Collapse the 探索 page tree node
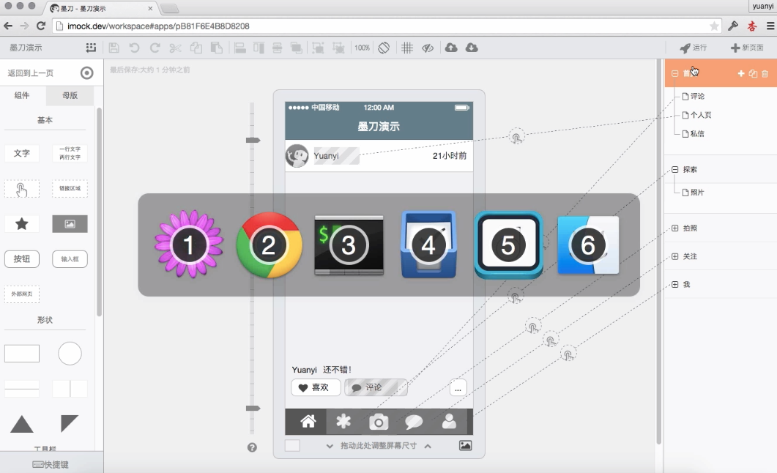This screenshot has width=777, height=473. [x=674, y=169]
